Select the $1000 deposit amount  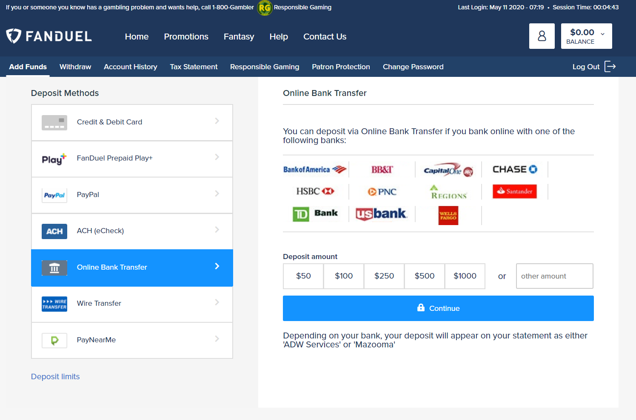point(465,276)
